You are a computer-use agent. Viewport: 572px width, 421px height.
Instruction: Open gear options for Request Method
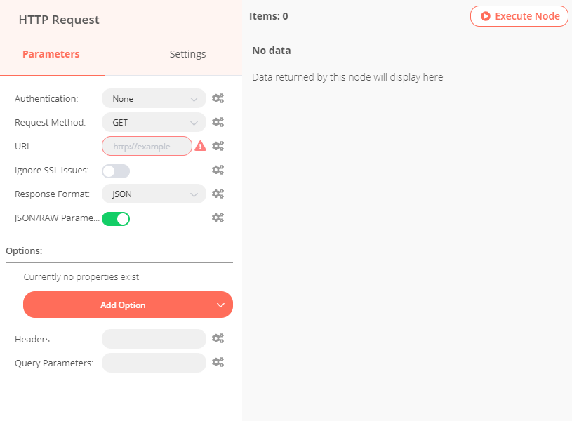[218, 122]
